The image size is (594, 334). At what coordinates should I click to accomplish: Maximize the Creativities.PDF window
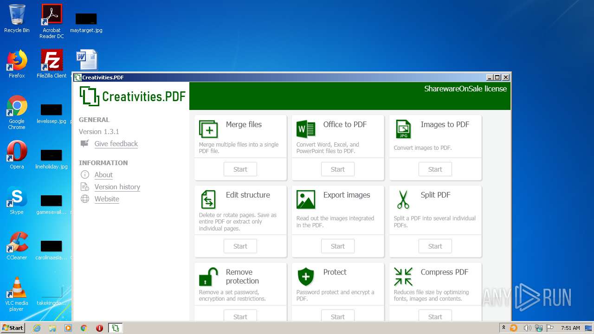point(497,77)
